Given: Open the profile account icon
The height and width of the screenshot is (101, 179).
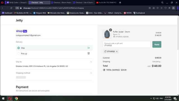Looking at the screenshot, I should click(173, 8).
